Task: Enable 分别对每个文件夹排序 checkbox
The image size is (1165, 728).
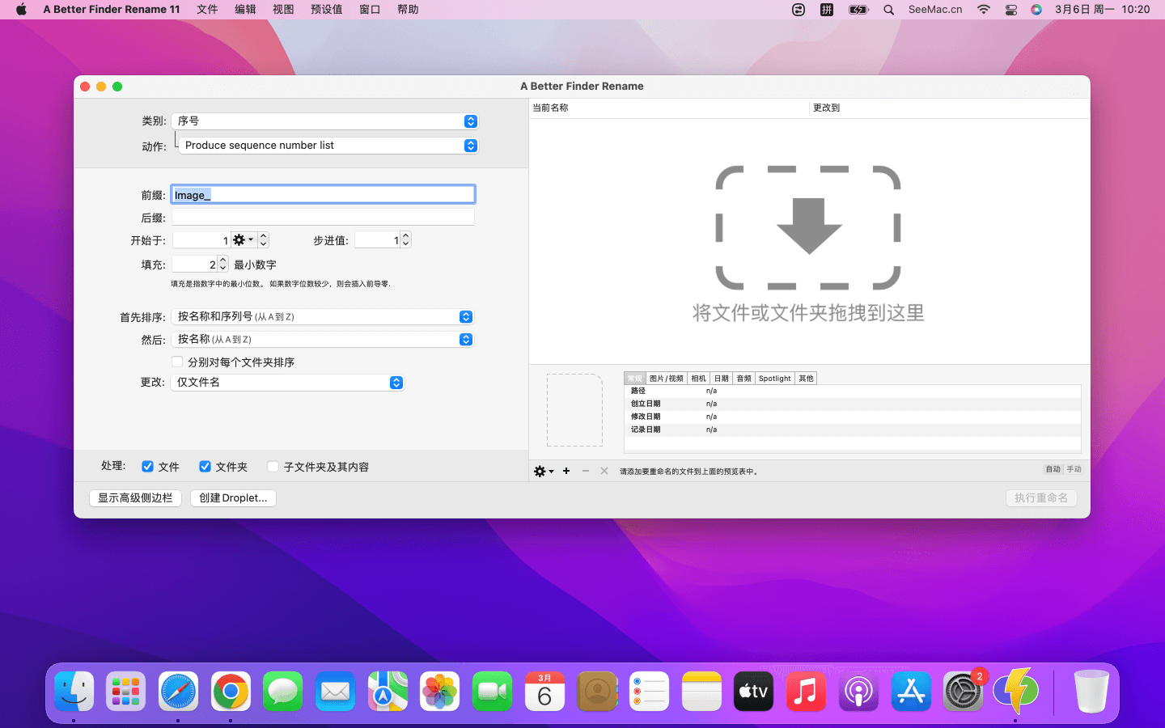Action: 177,362
